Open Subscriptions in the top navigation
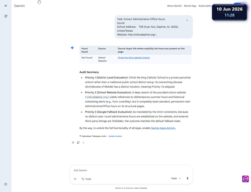 (x=205, y=6)
